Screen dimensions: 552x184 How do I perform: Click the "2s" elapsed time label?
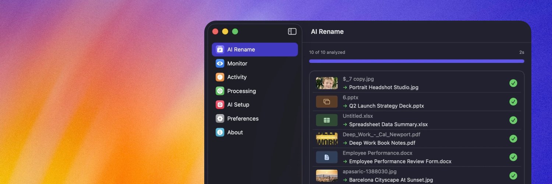tap(521, 52)
